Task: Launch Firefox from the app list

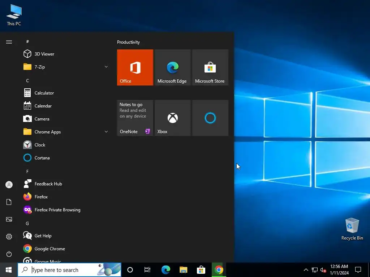Action: pos(66,197)
